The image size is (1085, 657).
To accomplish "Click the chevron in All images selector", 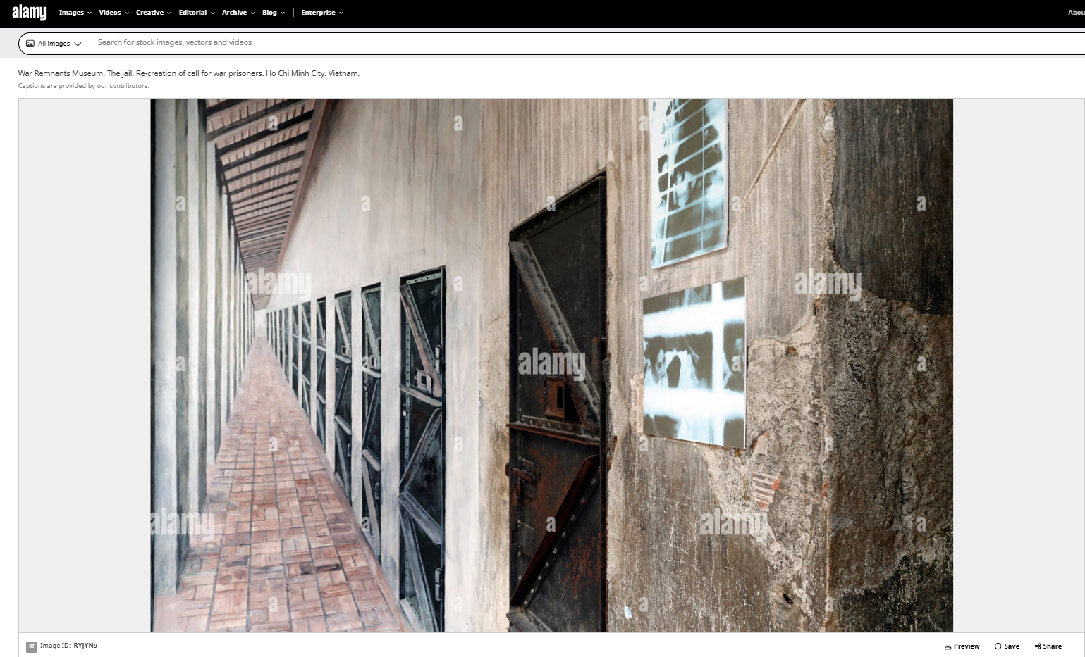I will [78, 44].
